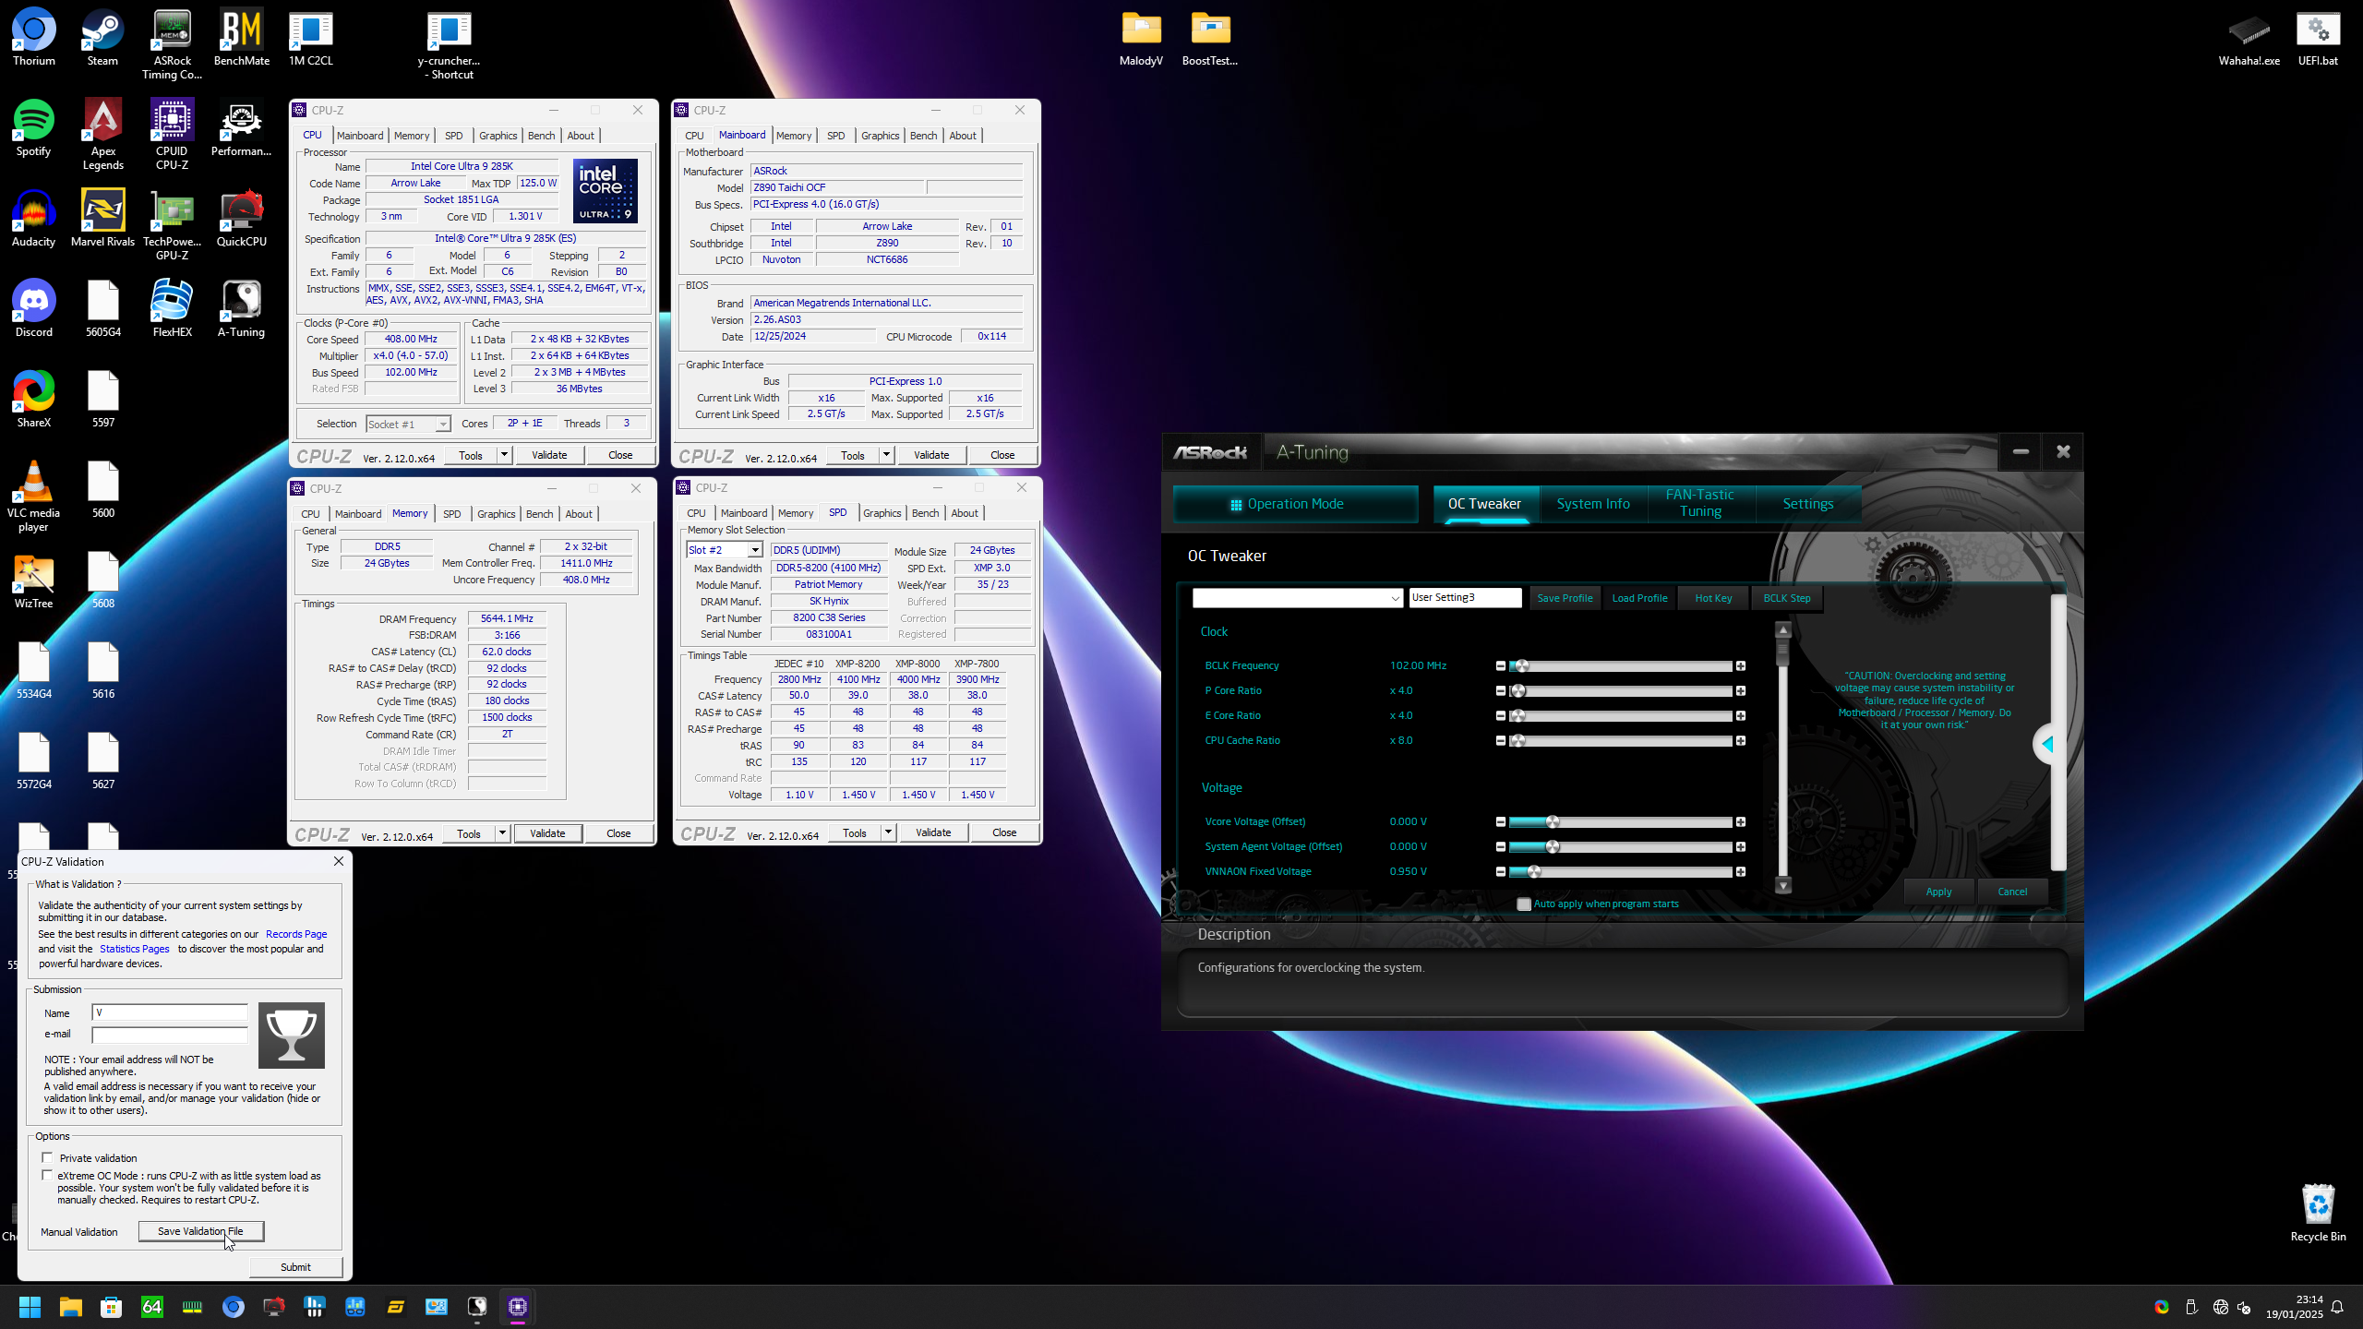Viewport: 2363px width, 1329px height.
Task: Expand the A-Tuning side panel arrow
Action: pyautogui.click(x=2046, y=744)
